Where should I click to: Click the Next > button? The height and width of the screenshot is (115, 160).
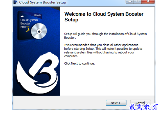(116, 103)
